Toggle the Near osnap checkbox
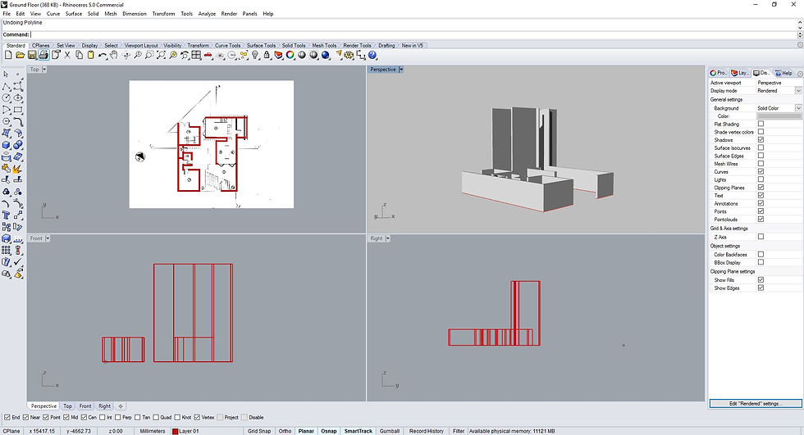Viewport: 804px width, 435px height. 25,417
